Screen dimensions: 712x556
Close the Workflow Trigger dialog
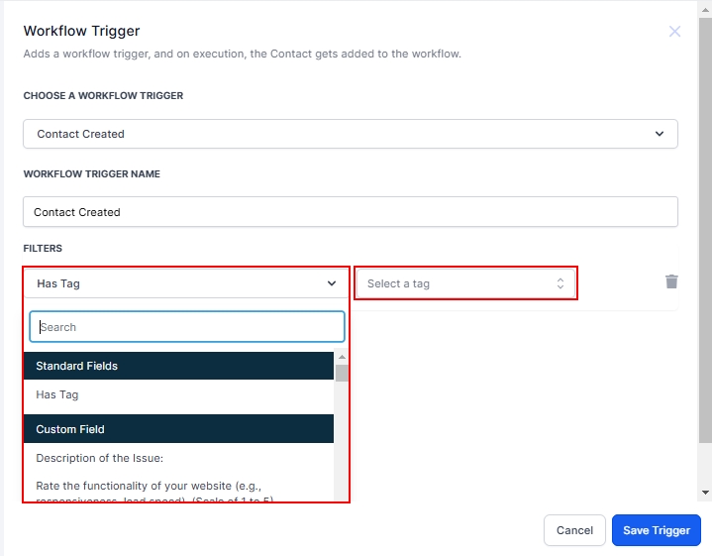(x=674, y=32)
